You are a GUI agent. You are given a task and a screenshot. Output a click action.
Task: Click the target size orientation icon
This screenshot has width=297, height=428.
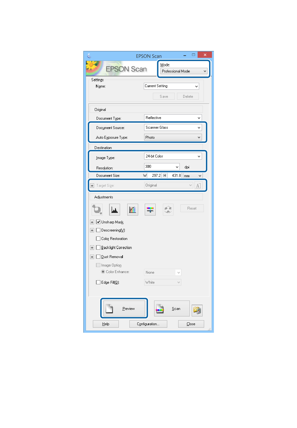[198, 186]
